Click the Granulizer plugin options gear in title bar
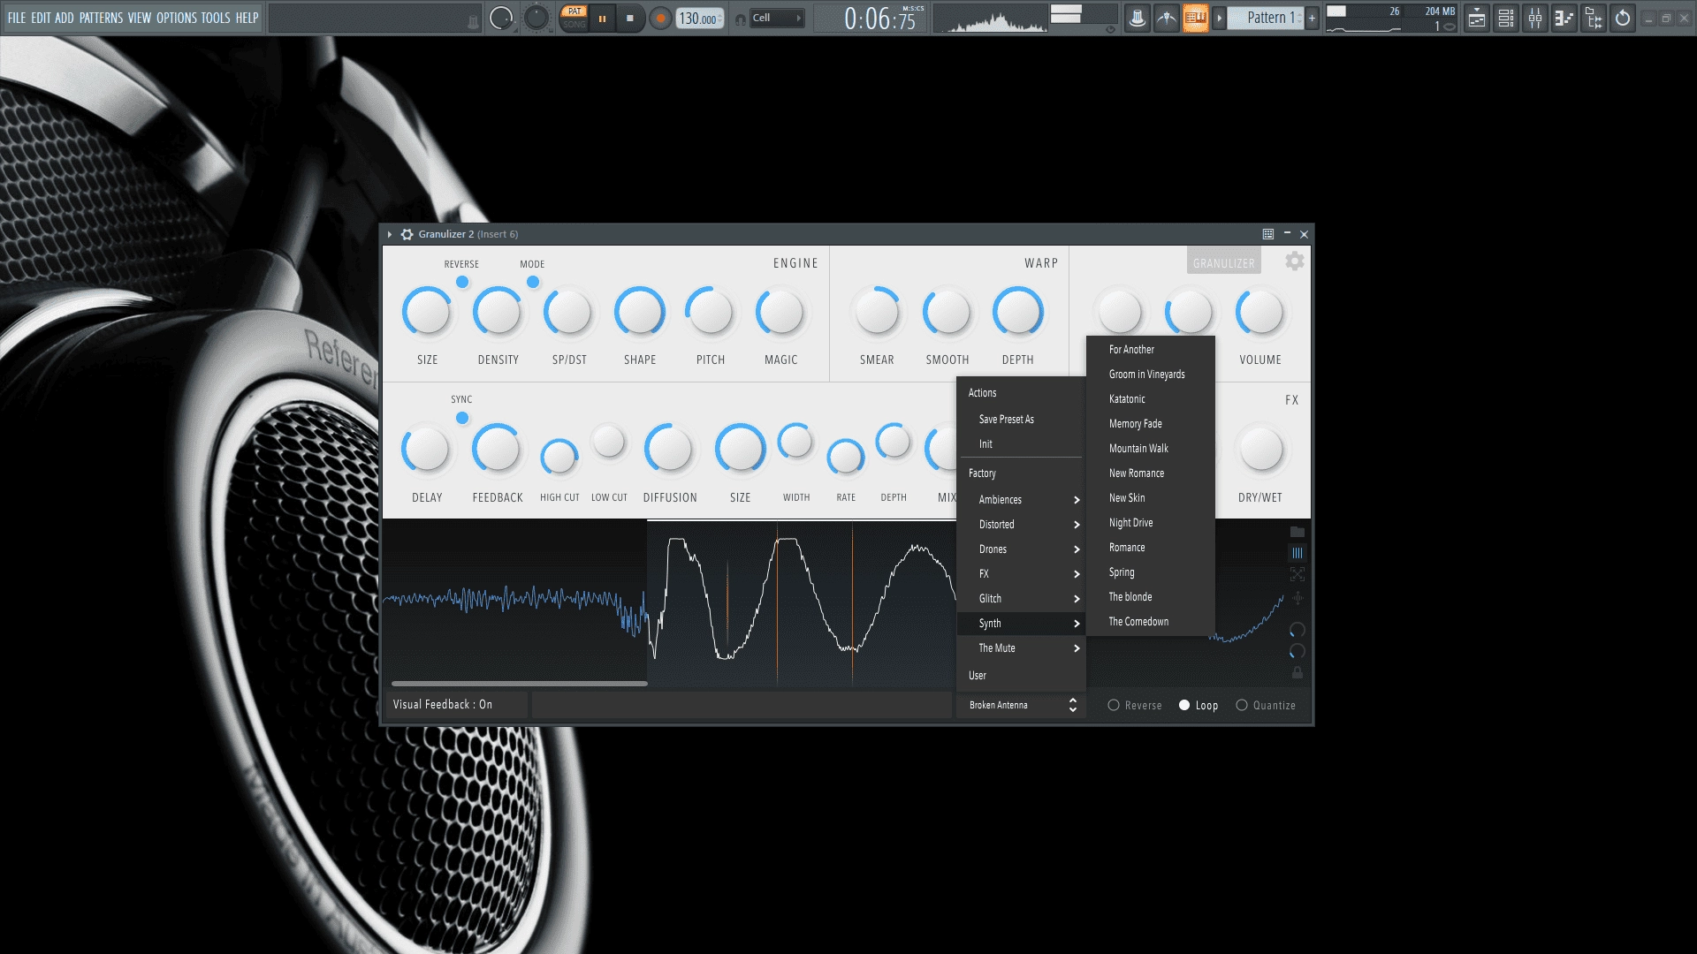This screenshot has height=954, width=1697. (407, 234)
